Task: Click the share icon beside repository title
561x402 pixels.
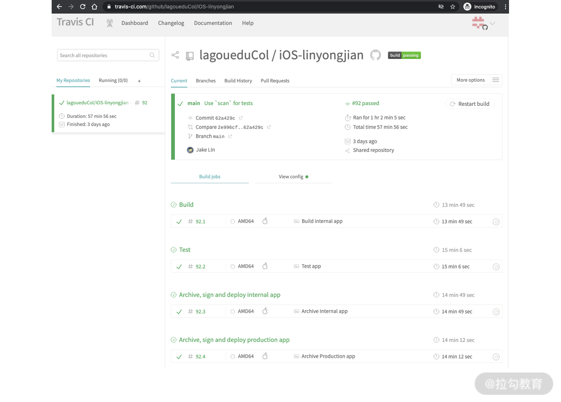Action: pyautogui.click(x=175, y=55)
